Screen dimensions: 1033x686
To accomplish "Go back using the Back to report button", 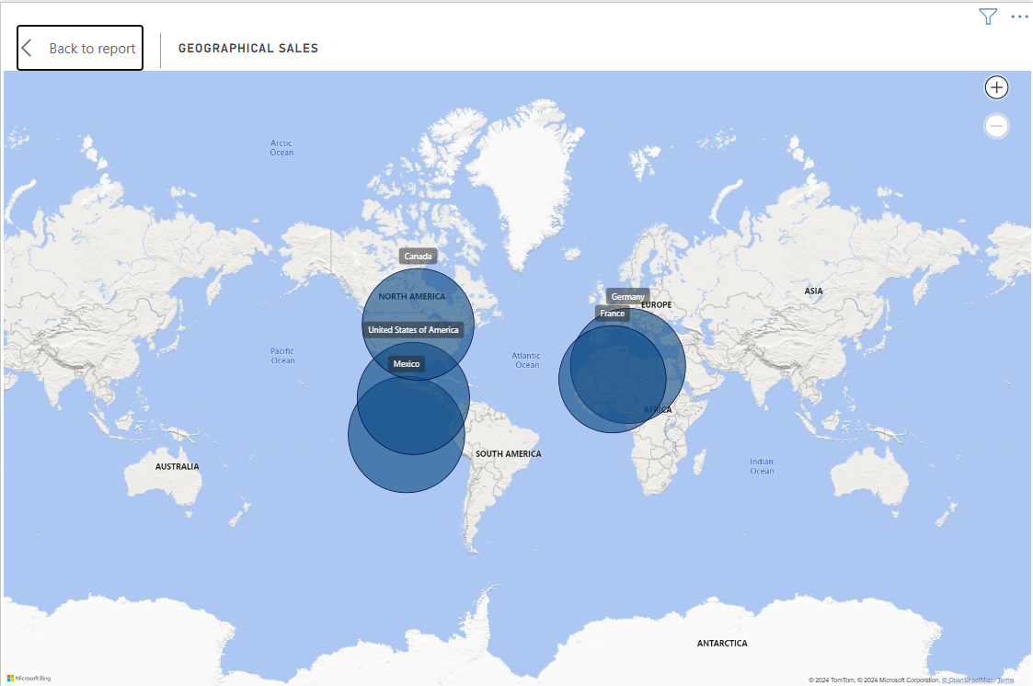I will [80, 48].
